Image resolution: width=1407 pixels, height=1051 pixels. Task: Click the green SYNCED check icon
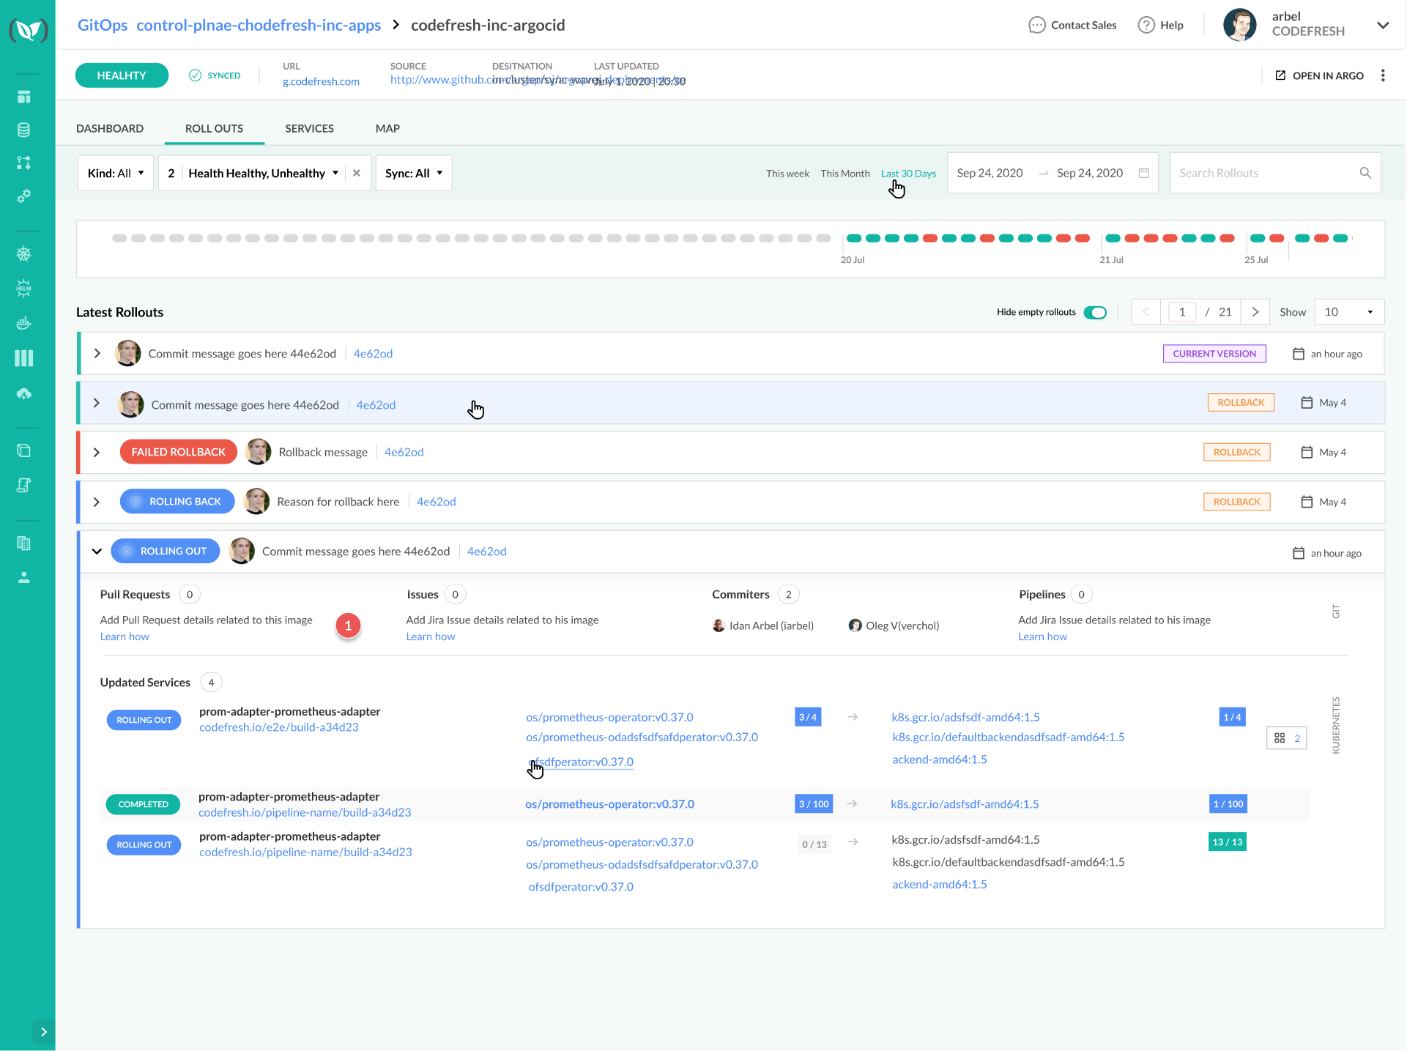coord(195,75)
